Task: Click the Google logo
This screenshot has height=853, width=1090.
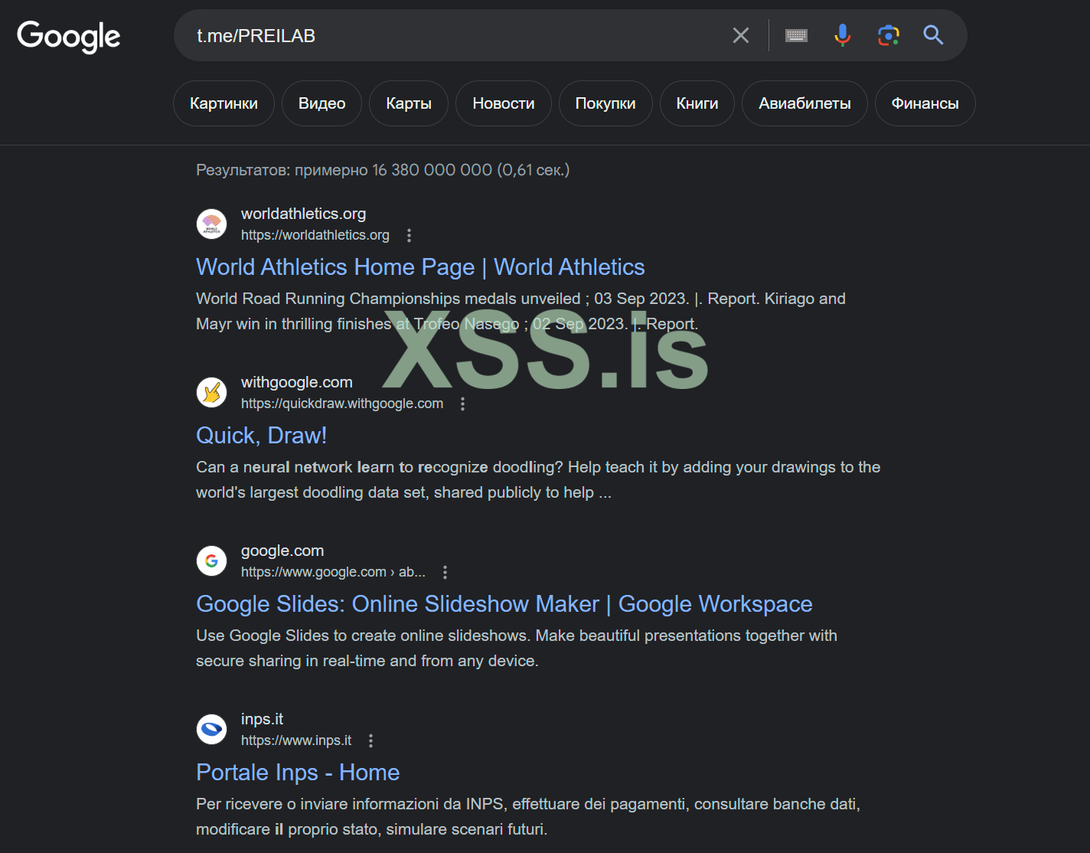Action: [x=69, y=36]
